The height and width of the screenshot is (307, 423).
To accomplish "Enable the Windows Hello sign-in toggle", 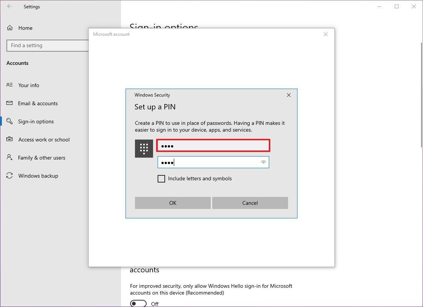I will [x=138, y=303].
